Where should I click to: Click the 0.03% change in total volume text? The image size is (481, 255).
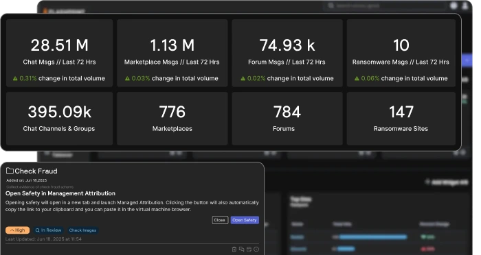[x=175, y=78]
